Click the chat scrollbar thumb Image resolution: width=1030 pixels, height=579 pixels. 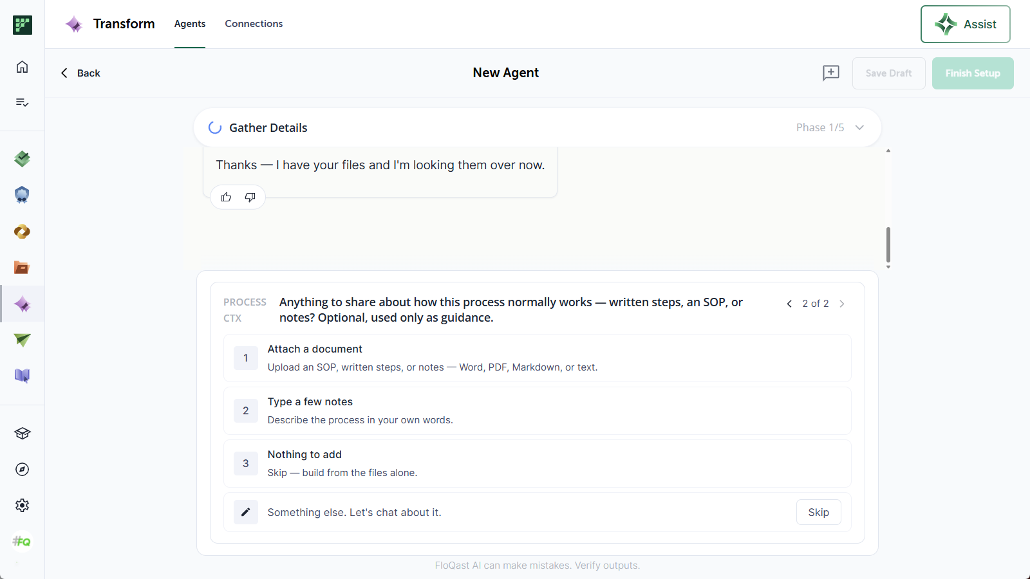[x=888, y=244]
